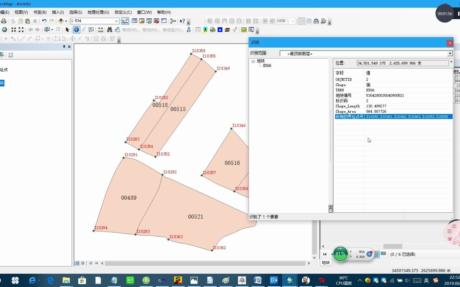Click the Fixed Zoom Out icon
460x287 pixels.
[x=21, y=29]
